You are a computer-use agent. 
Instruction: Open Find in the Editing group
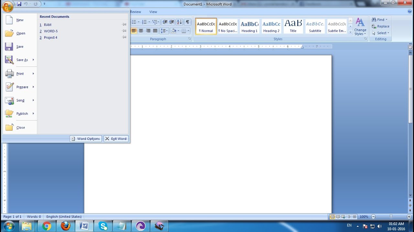[x=378, y=19]
